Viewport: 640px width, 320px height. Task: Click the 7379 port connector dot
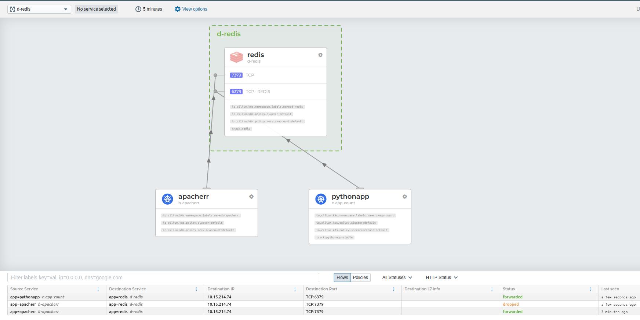tap(215, 75)
